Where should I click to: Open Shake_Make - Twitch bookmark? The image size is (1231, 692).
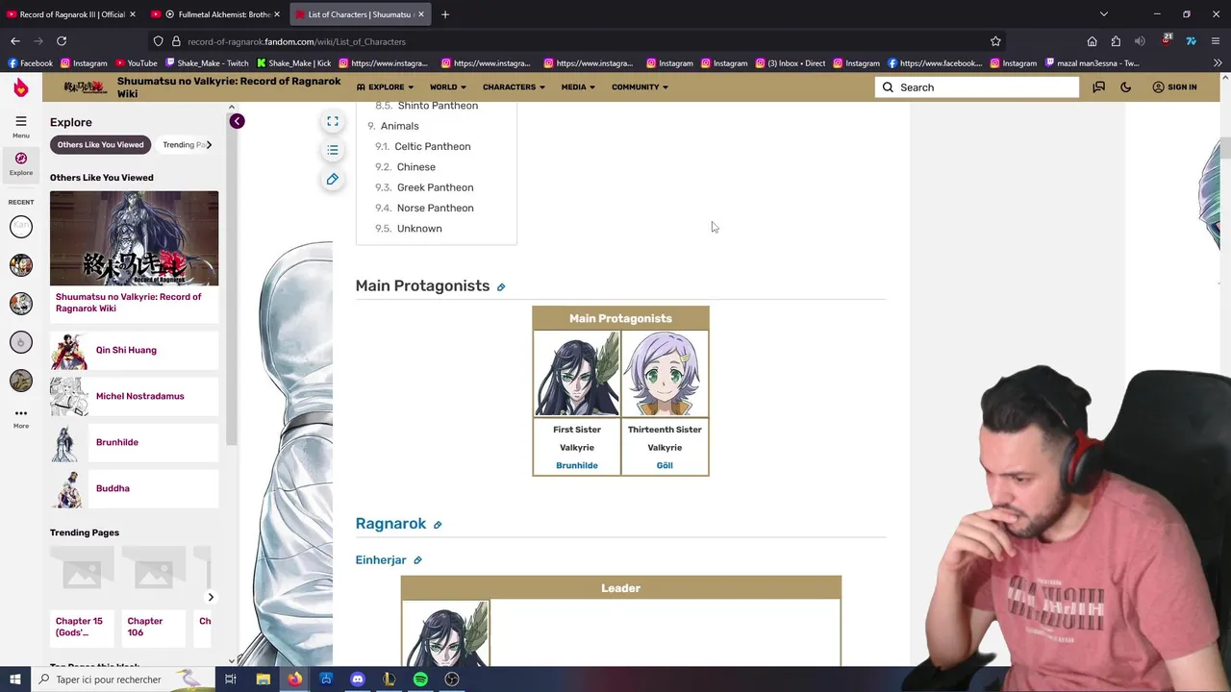[x=207, y=63]
